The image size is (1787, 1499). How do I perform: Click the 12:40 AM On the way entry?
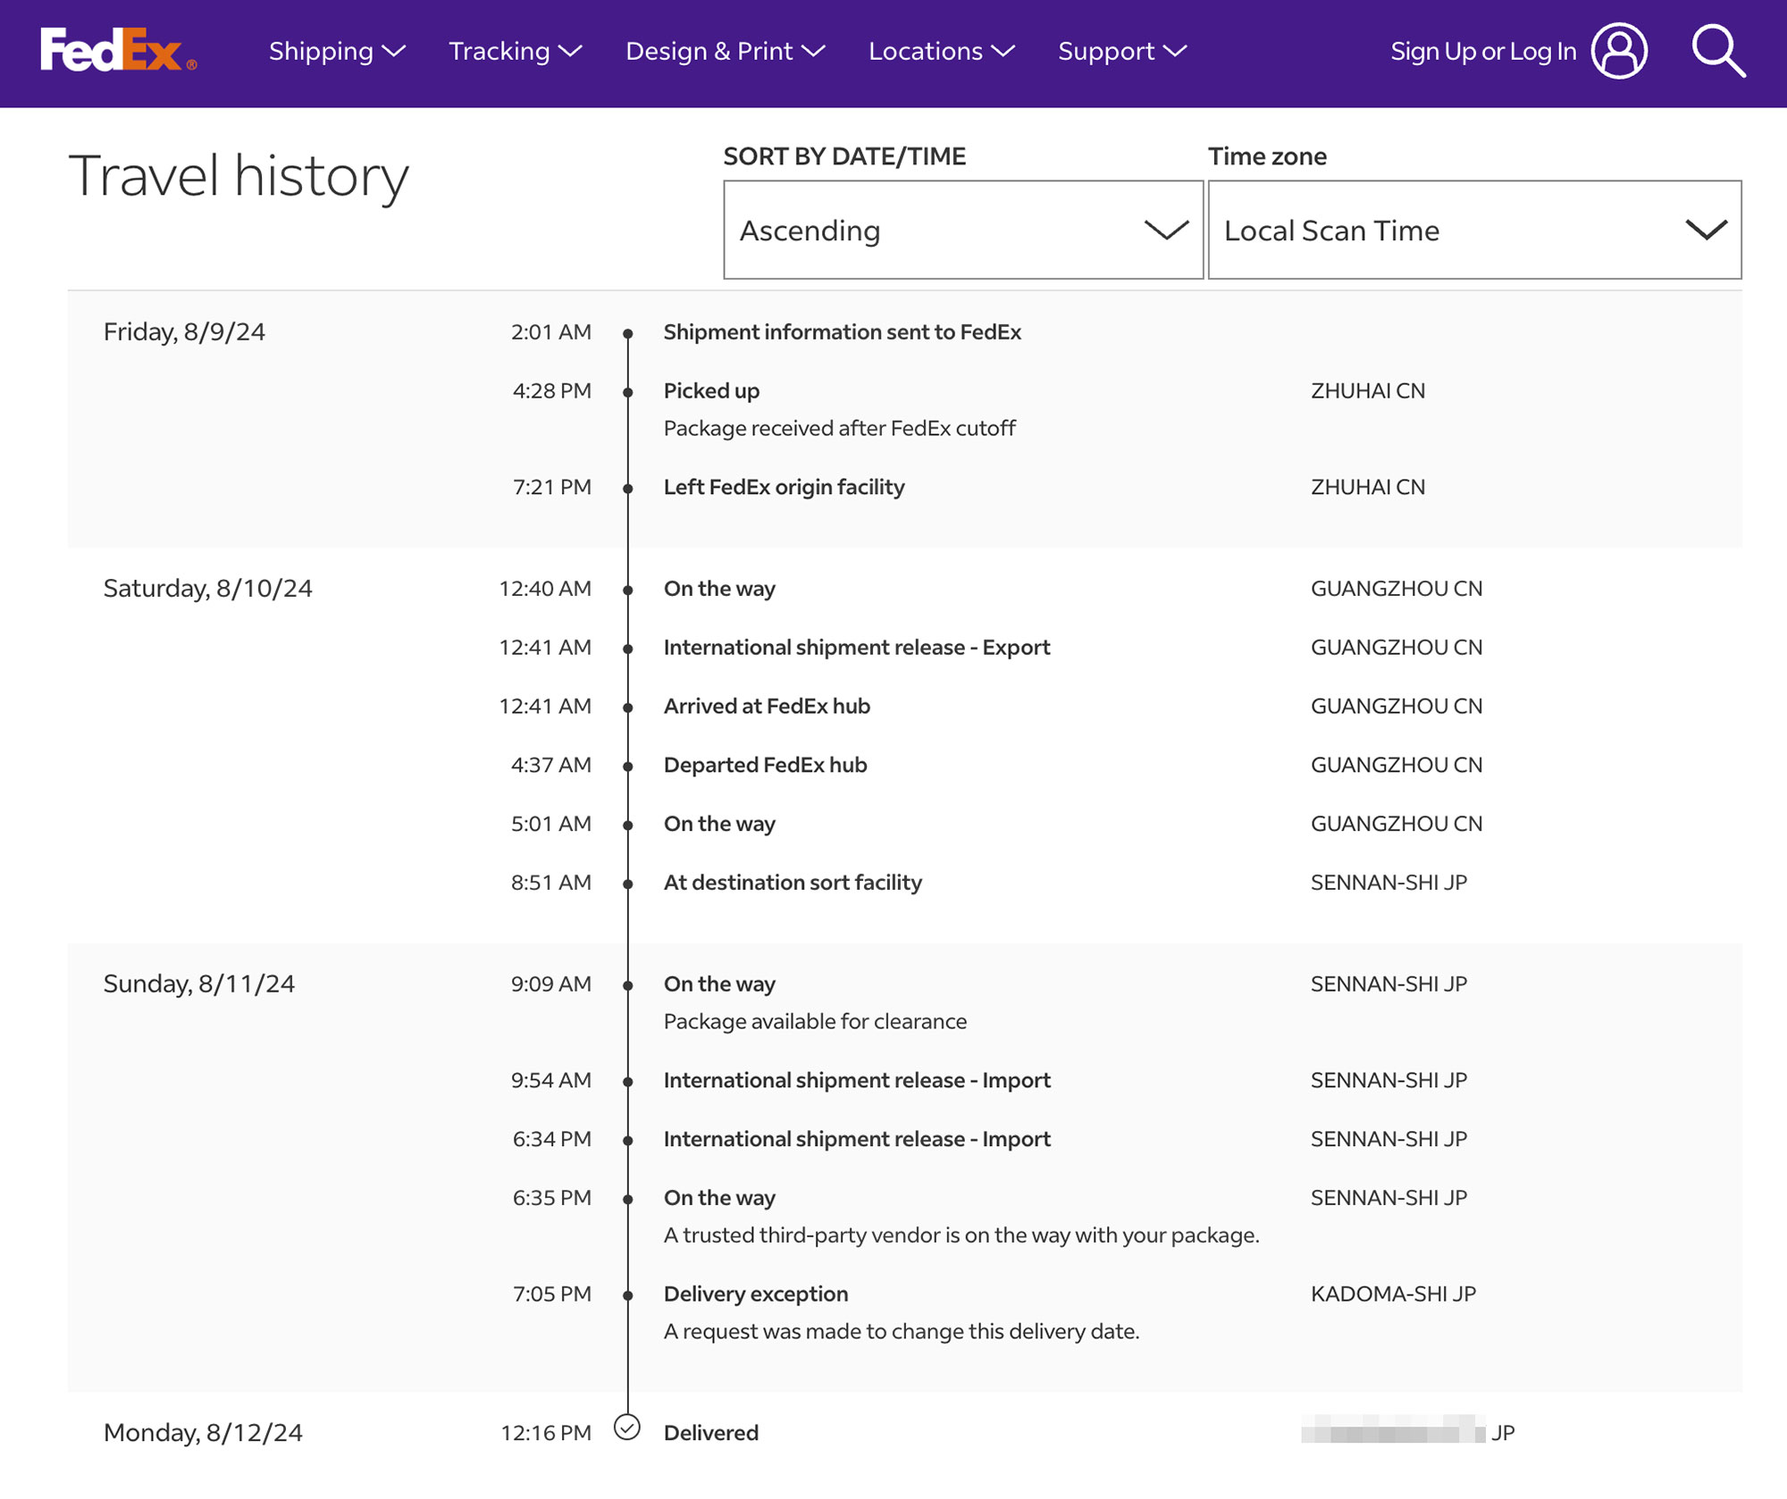pos(719,588)
